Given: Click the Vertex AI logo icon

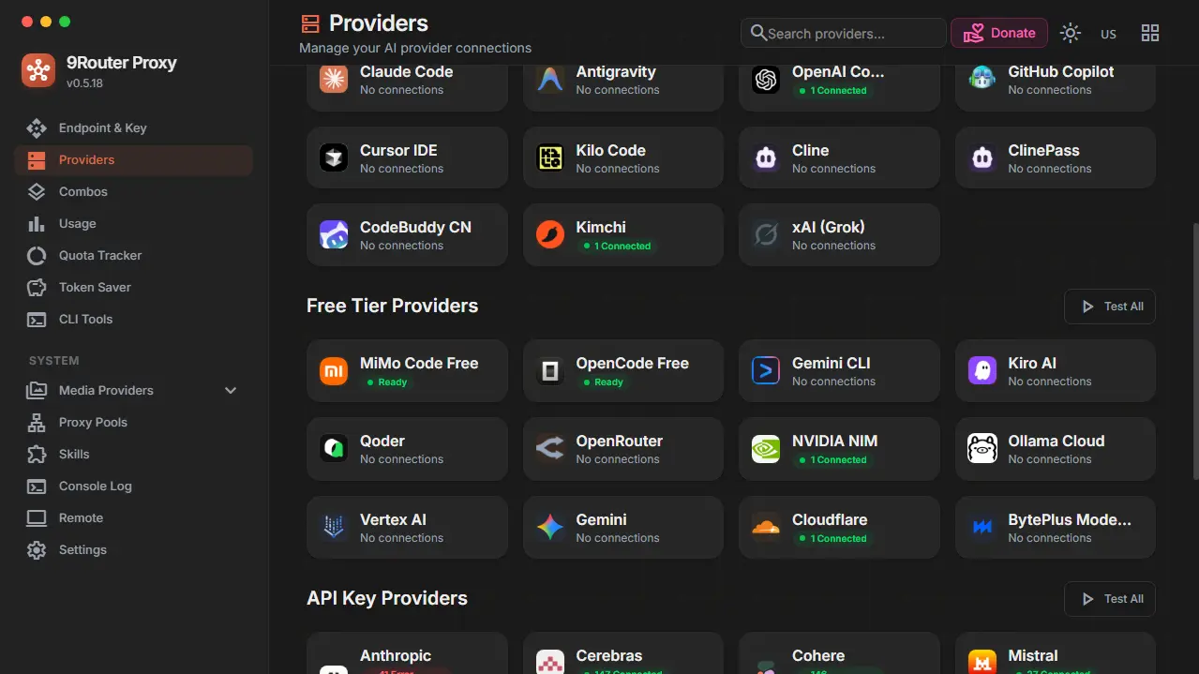Looking at the screenshot, I should click(x=334, y=527).
